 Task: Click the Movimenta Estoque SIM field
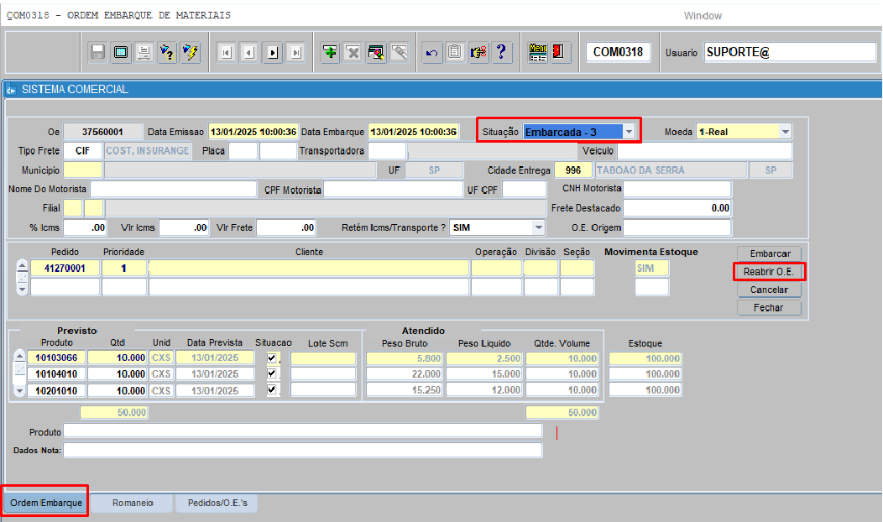pyautogui.click(x=651, y=268)
